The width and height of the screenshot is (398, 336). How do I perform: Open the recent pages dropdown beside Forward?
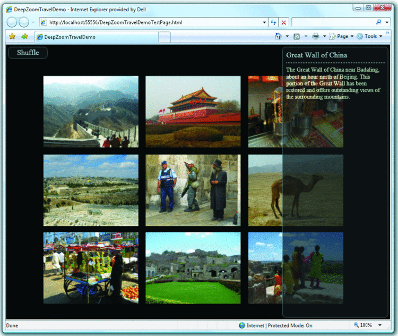[33, 22]
